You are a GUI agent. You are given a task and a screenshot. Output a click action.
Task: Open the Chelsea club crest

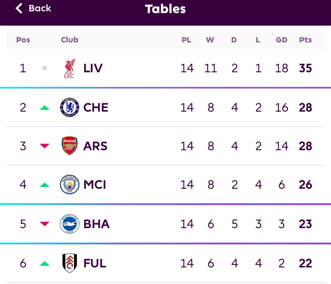70,107
